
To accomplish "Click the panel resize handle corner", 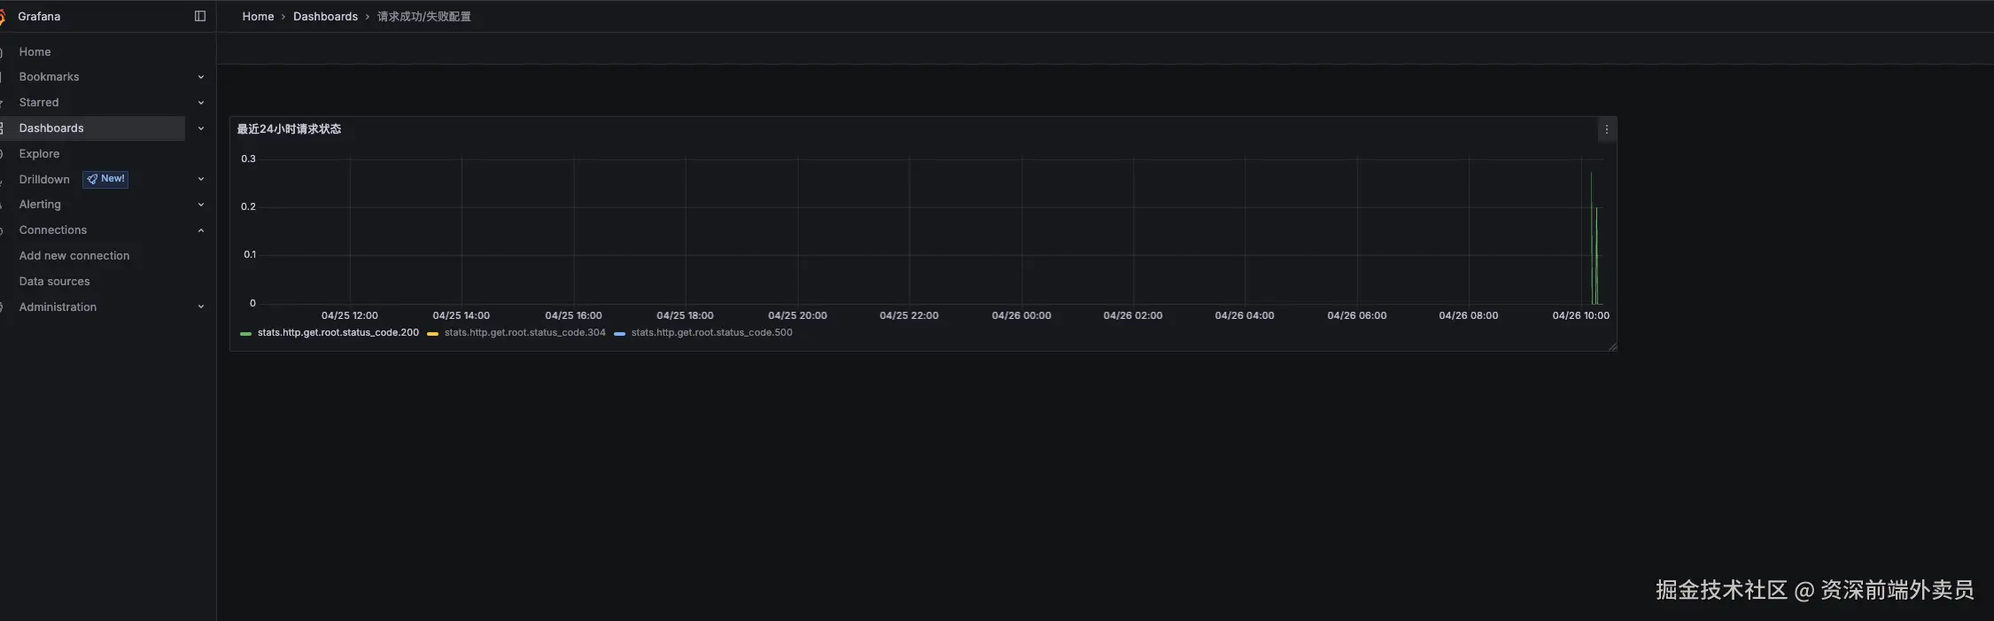I will pos(1612,346).
